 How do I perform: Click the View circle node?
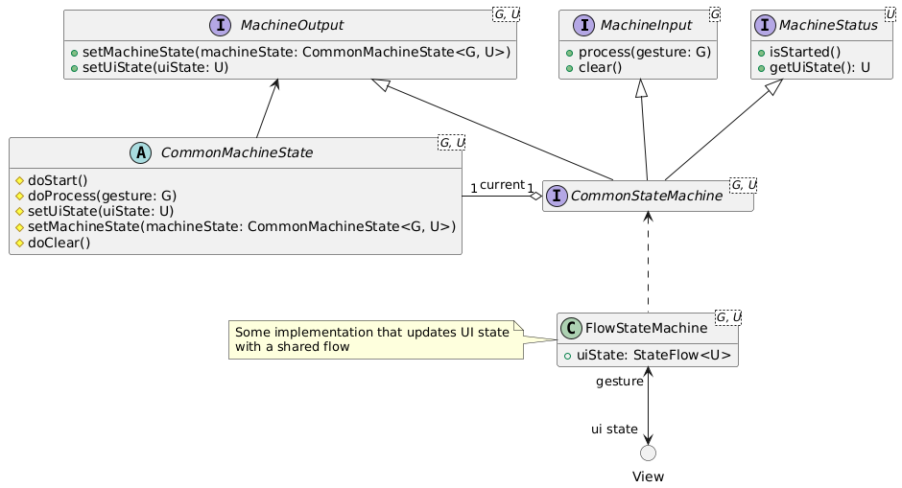tap(648, 453)
